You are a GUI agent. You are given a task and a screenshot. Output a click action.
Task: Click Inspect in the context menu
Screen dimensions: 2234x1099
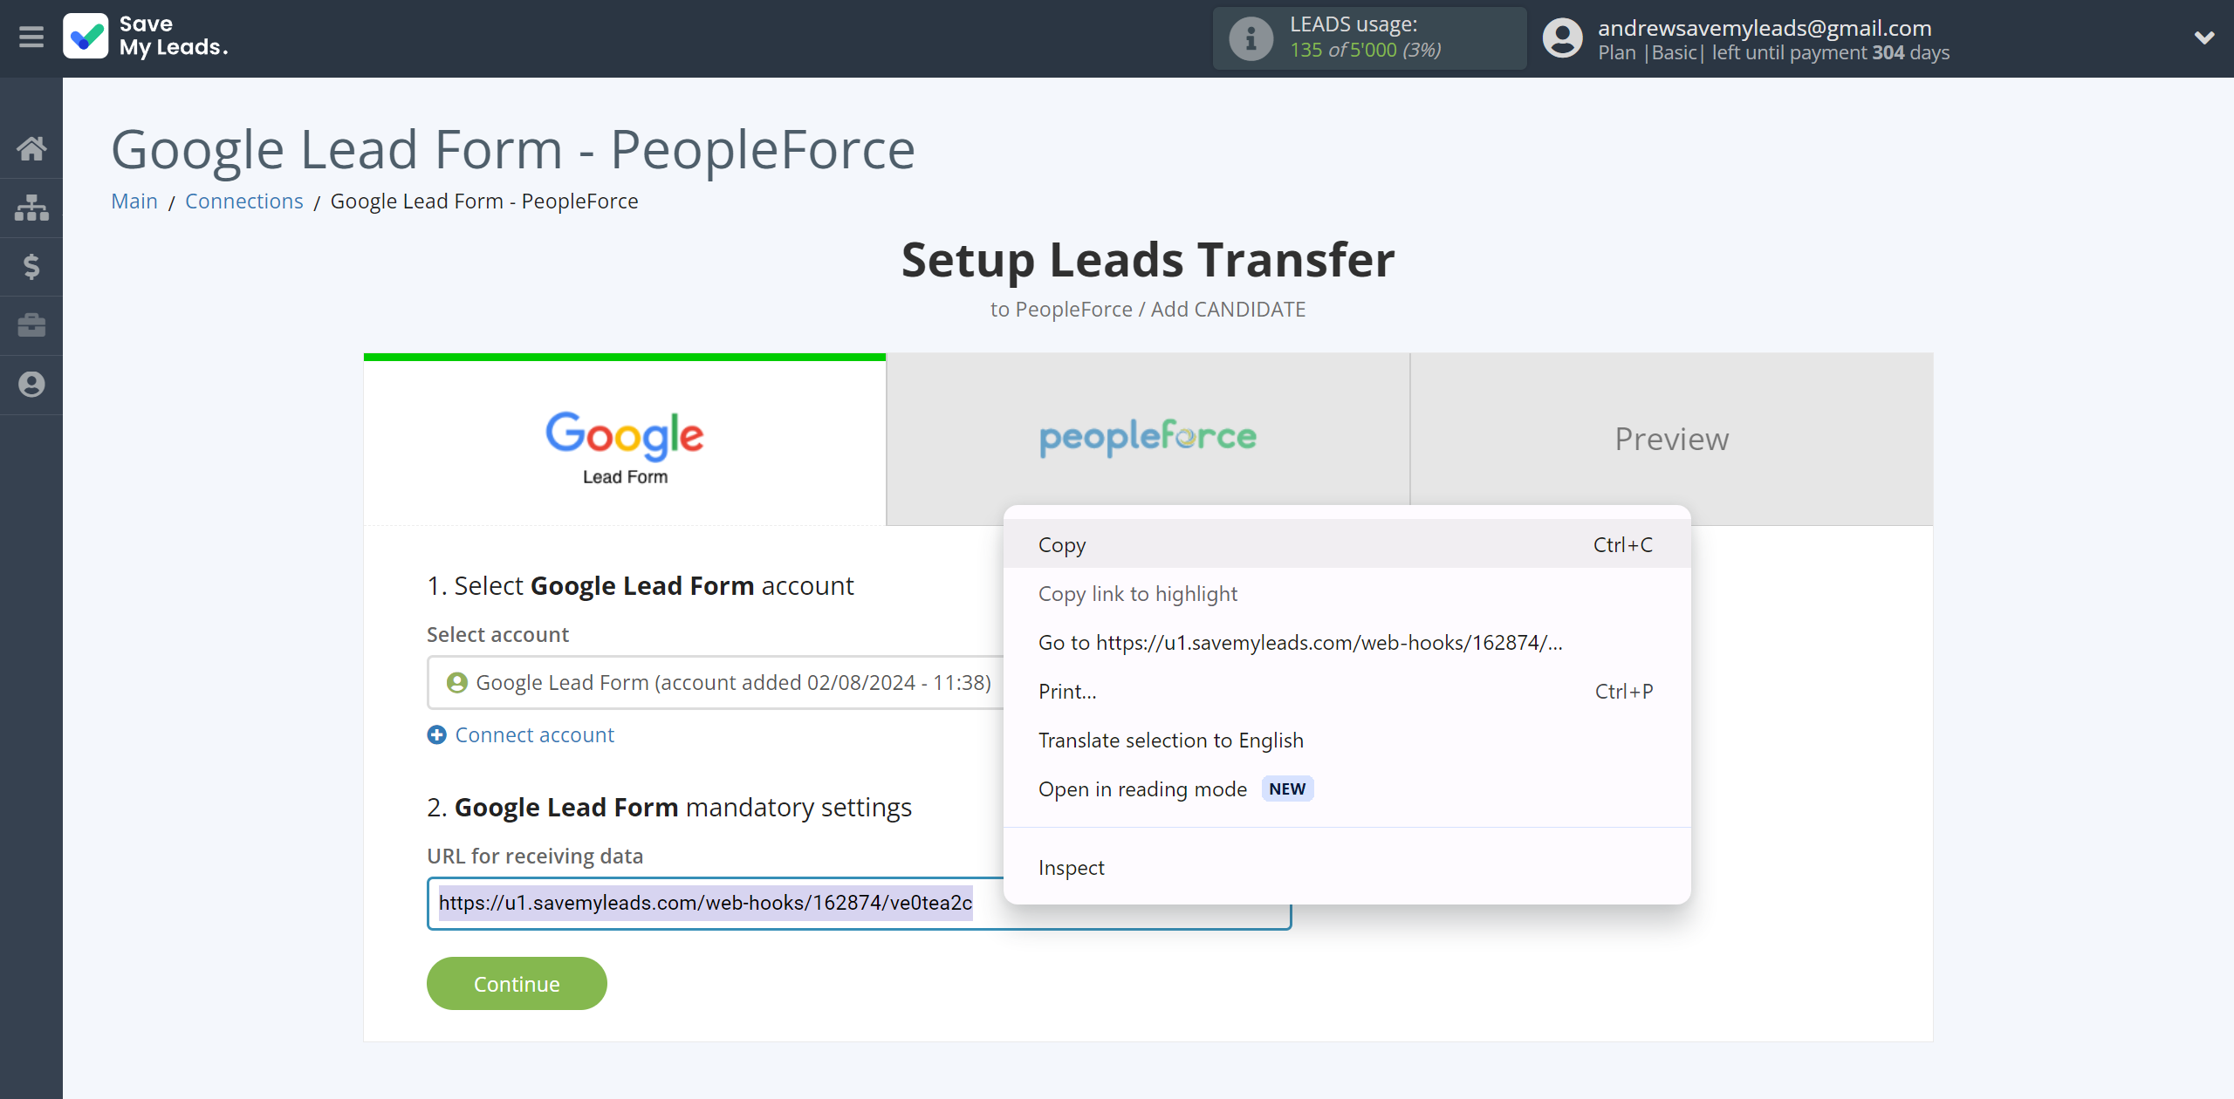tap(1072, 867)
